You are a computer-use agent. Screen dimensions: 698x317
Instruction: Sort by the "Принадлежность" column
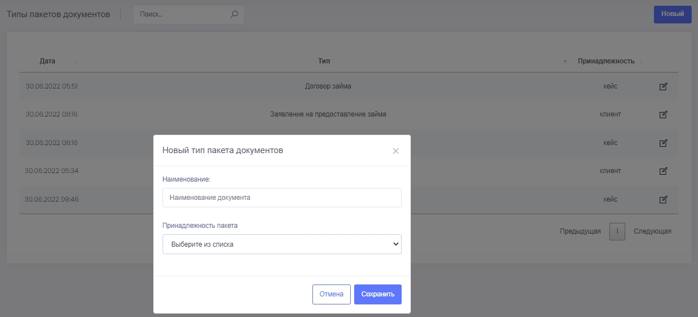tap(606, 61)
